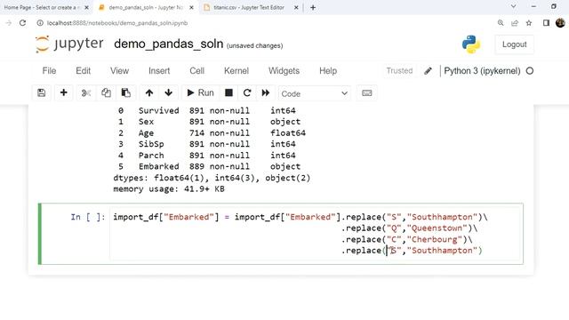The image size is (569, 320).
Task: Switch to the Home Page browser tab
Action: click(x=41, y=7)
